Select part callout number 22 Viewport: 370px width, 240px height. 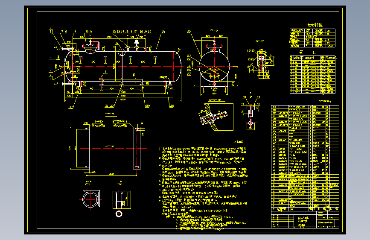[x=189, y=32]
